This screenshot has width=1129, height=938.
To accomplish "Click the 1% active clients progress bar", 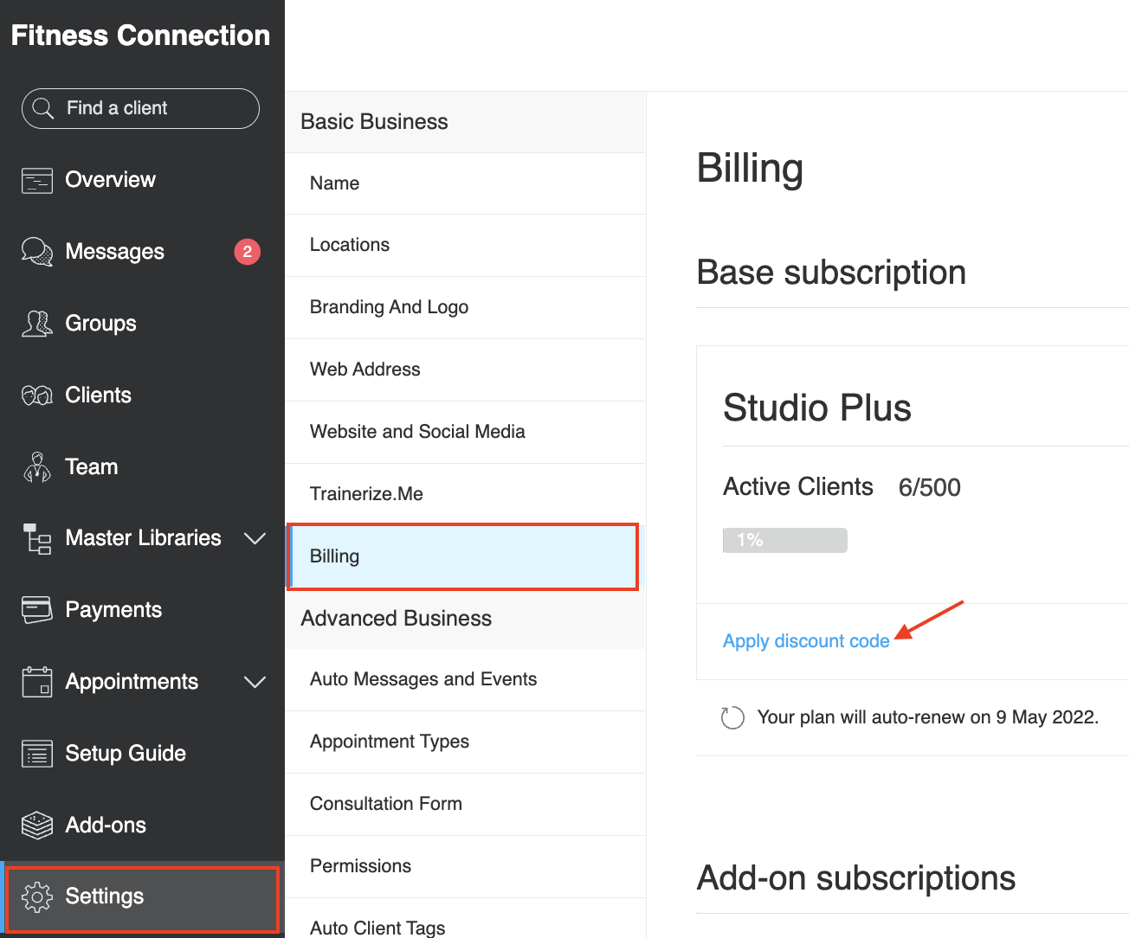I will point(785,540).
